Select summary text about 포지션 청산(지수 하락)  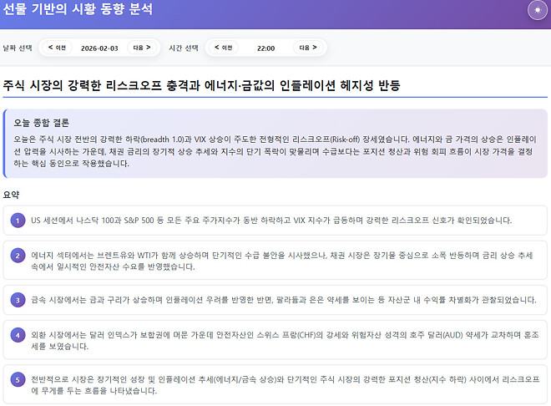(285, 385)
